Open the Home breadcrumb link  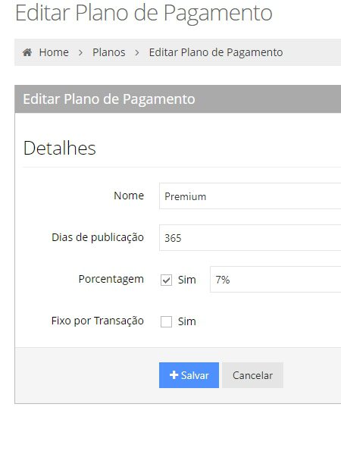[54, 52]
